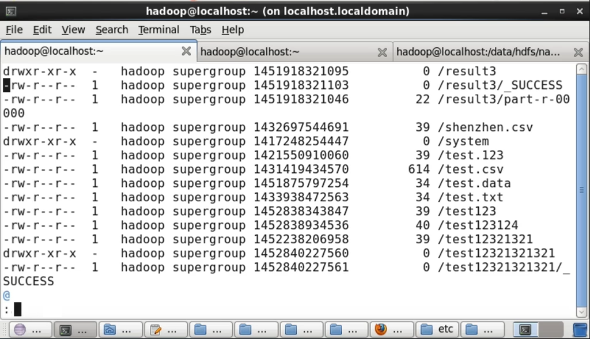Click the terminal window menu icon in title bar

point(11,12)
